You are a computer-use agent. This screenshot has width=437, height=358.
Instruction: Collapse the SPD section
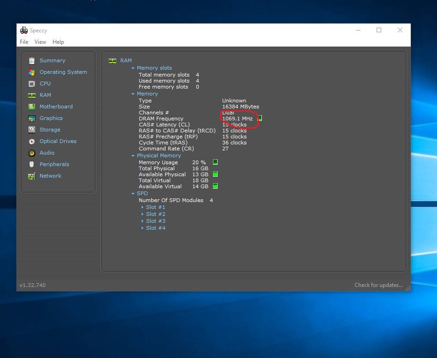tap(133, 193)
